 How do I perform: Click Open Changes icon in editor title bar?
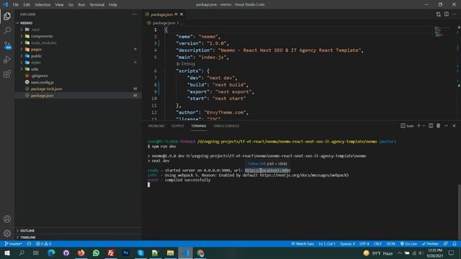pyautogui.click(x=439, y=14)
